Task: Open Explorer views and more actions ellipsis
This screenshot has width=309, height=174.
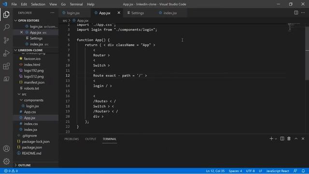Action: point(52,13)
